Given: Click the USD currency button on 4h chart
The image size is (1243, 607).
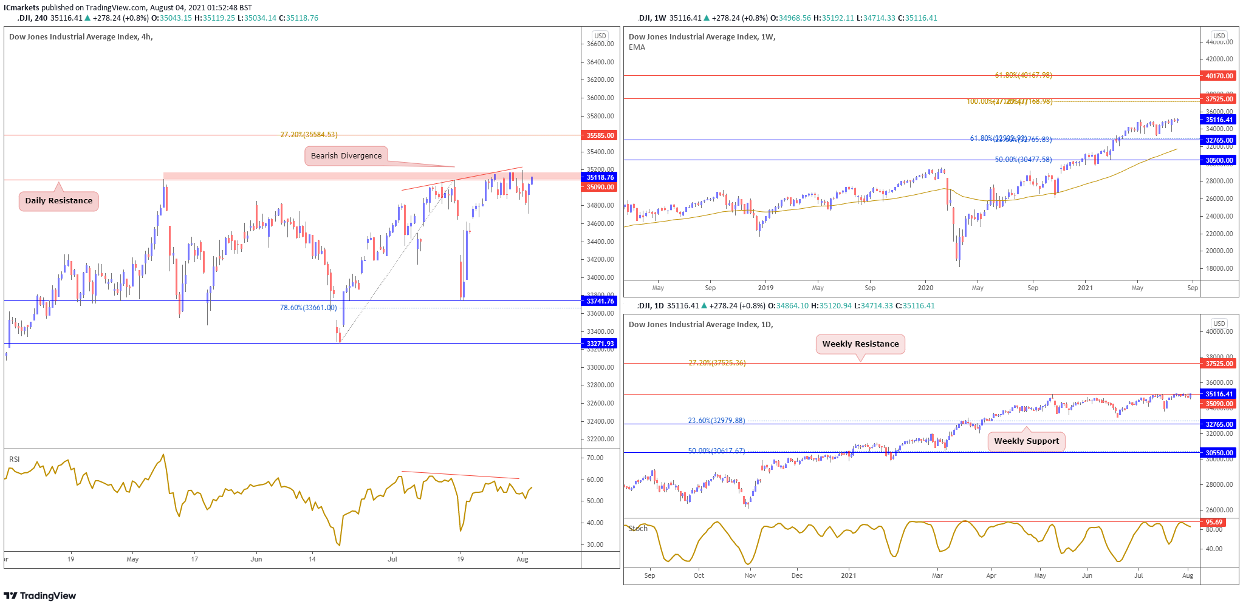Looking at the screenshot, I should pyautogui.click(x=600, y=36).
